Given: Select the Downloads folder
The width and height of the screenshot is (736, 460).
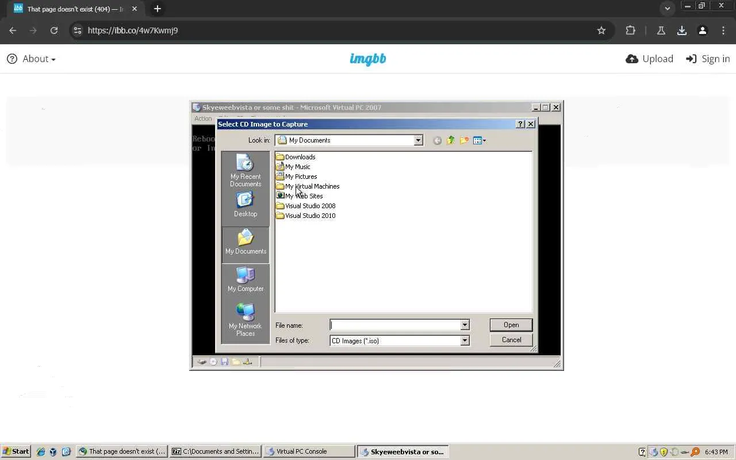Looking at the screenshot, I should coord(296,157).
